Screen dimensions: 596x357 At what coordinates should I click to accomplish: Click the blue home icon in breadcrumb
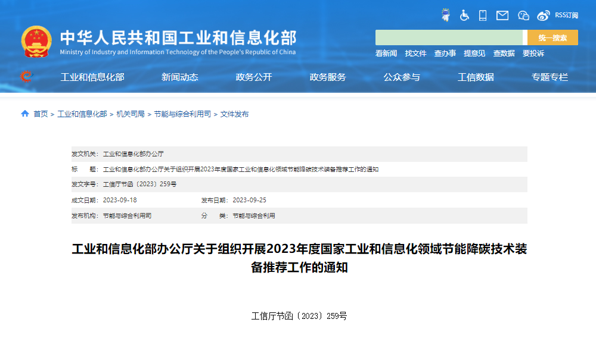coord(25,114)
